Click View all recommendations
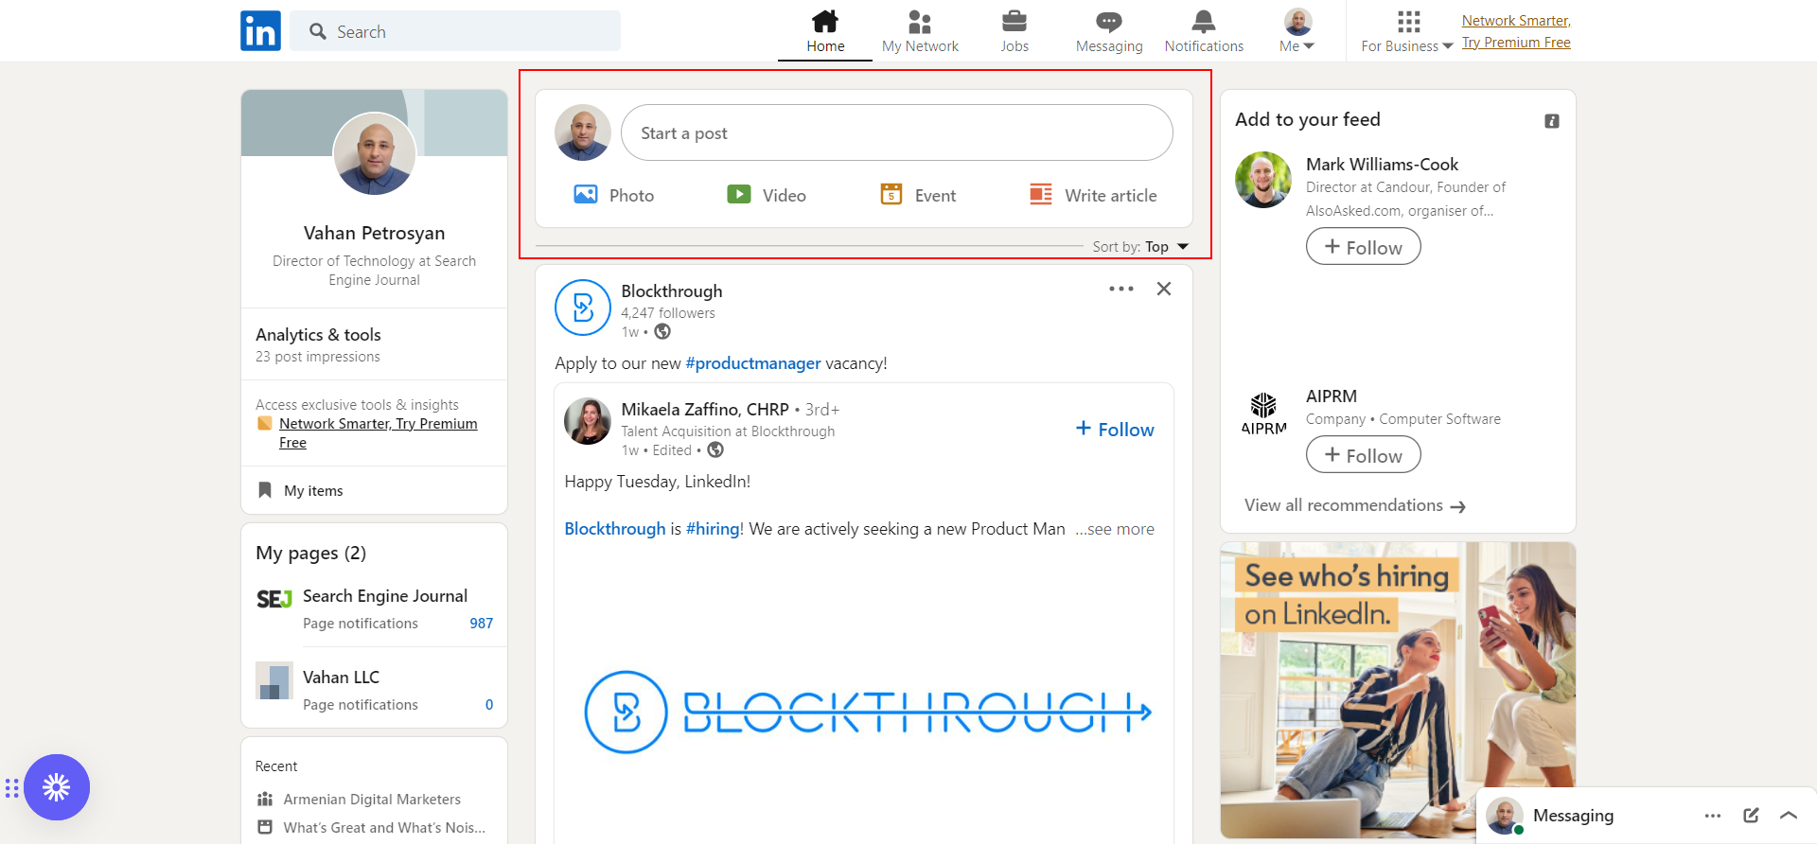This screenshot has width=1817, height=845. coord(1354,505)
